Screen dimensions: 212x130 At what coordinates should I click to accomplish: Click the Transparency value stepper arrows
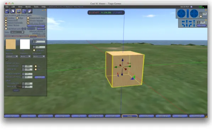pyautogui.click(x=34, y=41)
